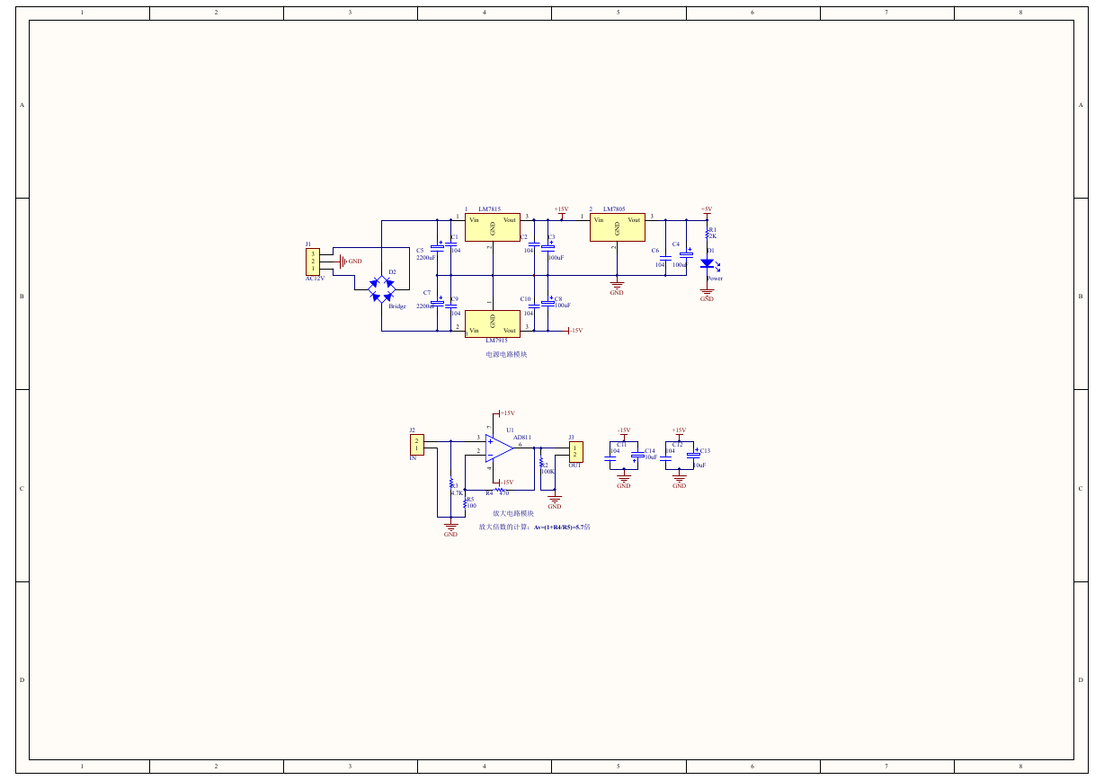1104x780 pixels.
Task: Click the 'C6' capacitor designator
Action: point(655,251)
